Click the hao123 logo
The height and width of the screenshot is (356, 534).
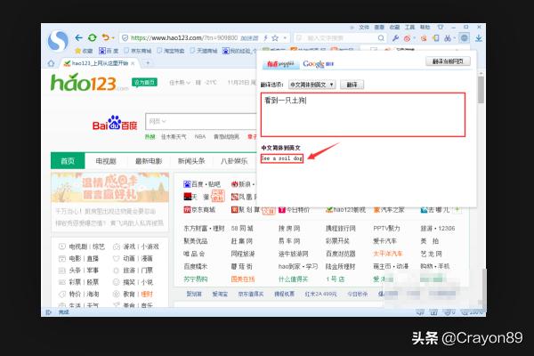coord(89,83)
